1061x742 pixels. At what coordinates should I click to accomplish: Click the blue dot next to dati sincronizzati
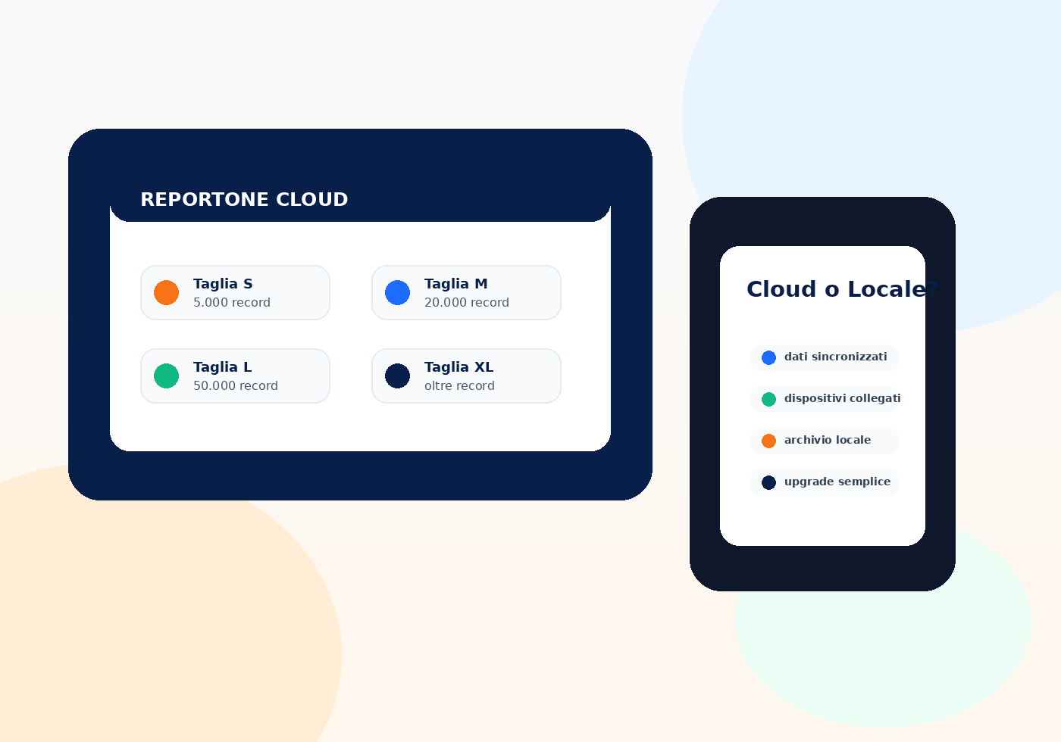click(768, 357)
